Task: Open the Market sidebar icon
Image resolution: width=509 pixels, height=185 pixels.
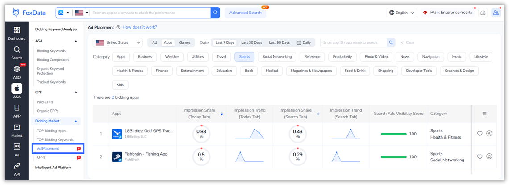Action: click(17, 130)
